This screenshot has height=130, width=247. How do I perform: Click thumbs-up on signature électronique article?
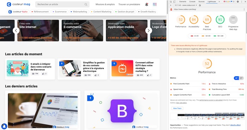click(97, 75)
